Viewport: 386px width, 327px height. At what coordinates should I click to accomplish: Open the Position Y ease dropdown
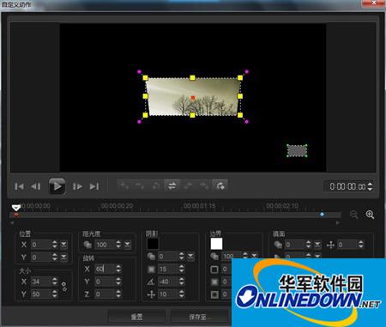(63, 257)
